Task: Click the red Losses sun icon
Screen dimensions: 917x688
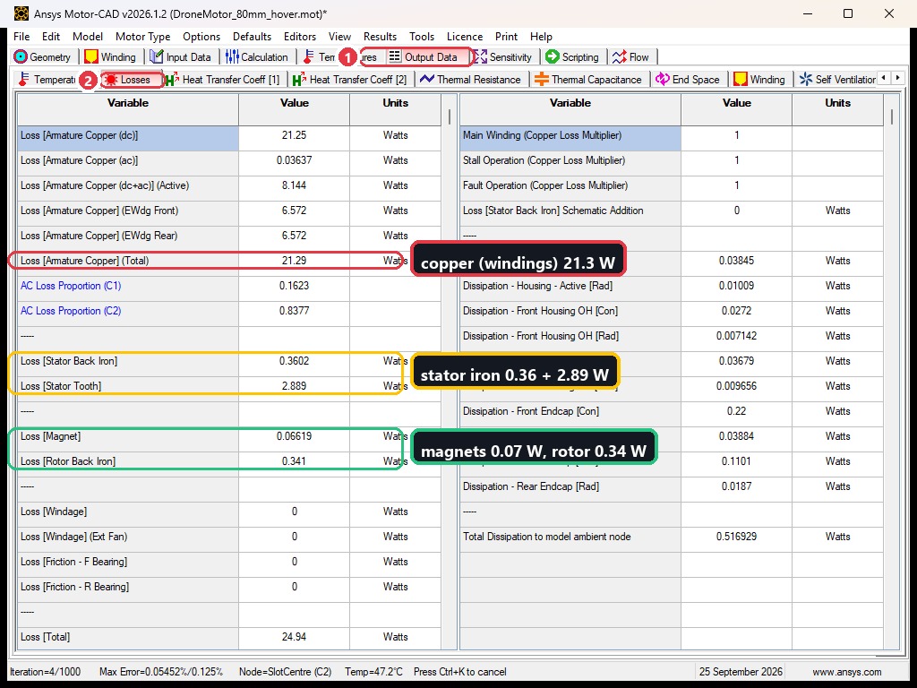Action: click(110, 80)
